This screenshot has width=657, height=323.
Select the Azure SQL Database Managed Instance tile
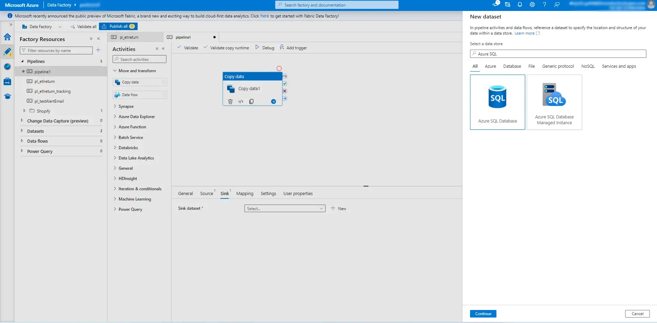554,102
